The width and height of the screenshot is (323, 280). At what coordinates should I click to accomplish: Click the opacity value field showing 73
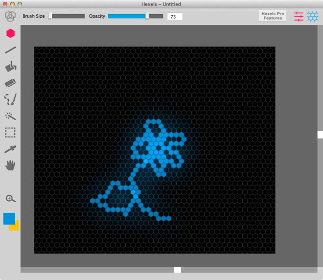tap(175, 17)
